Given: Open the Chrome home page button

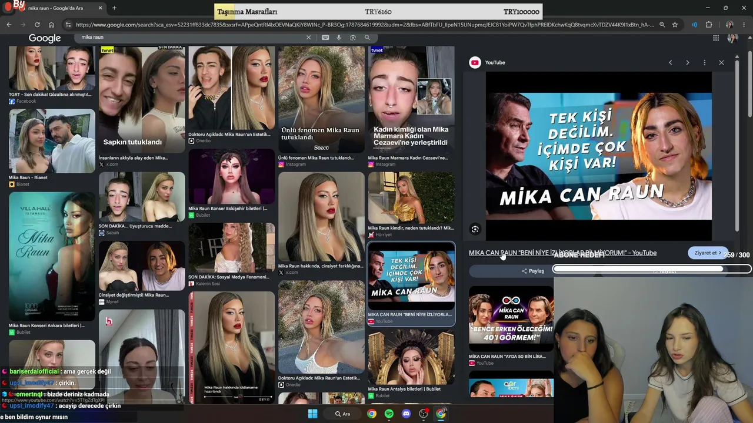Looking at the screenshot, I should point(51,25).
